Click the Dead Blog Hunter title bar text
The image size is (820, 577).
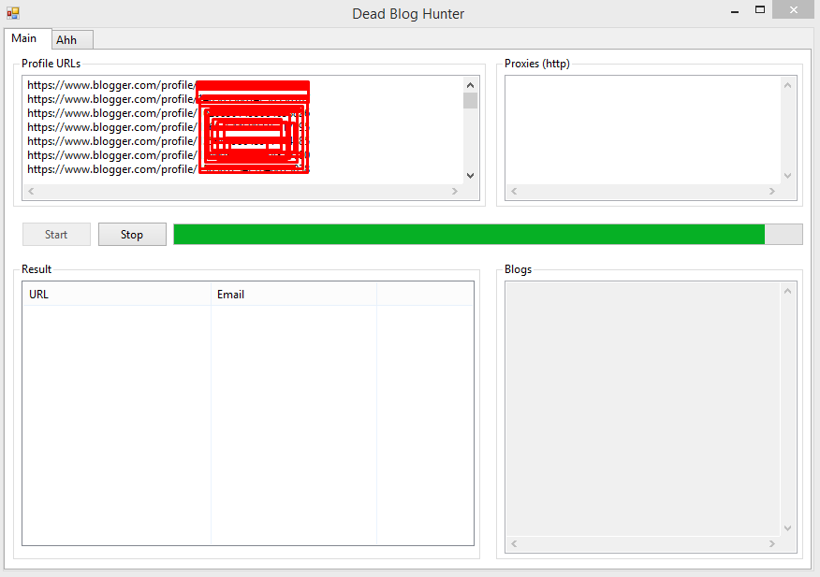[408, 14]
